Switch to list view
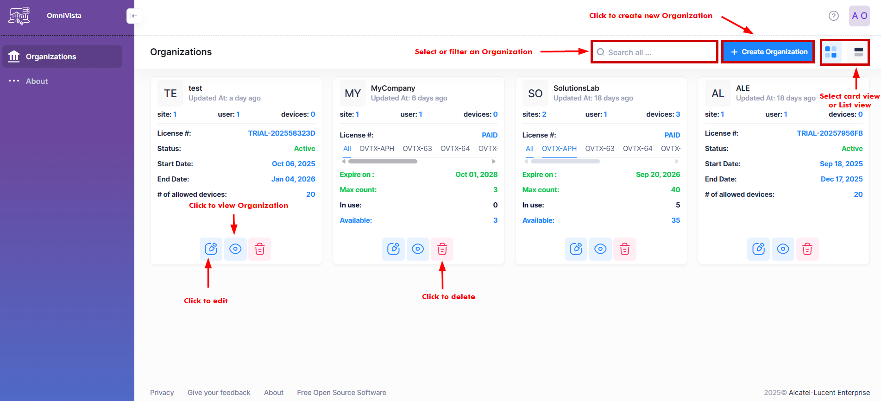This screenshot has width=881, height=401. click(x=858, y=52)
